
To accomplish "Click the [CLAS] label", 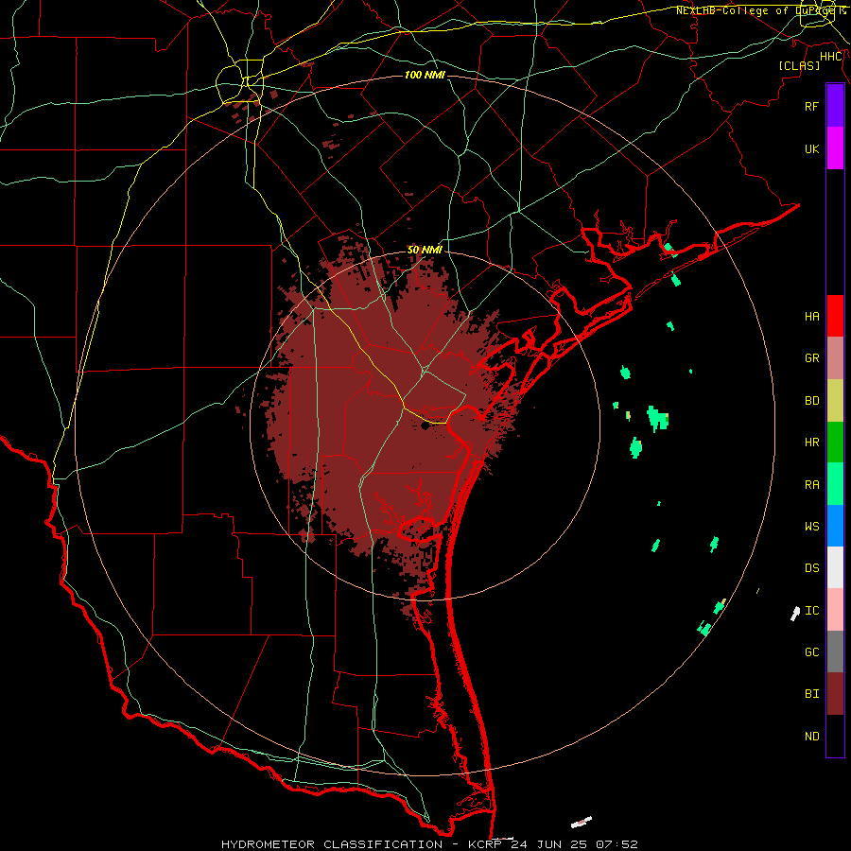I will pyautogui.click(x=799, y=65).
